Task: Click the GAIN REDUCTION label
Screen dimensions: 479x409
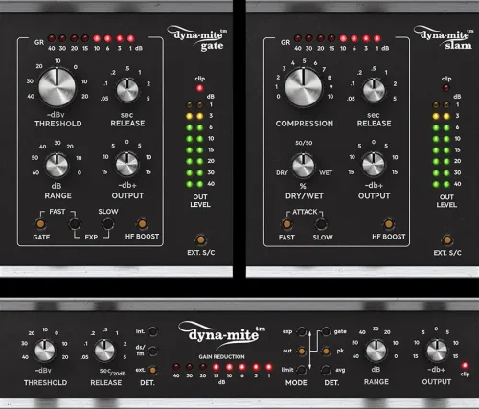Action: [x=221, y=357]
